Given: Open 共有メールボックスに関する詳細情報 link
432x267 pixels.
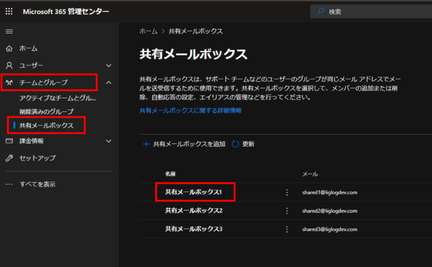Looking at the screenshot, I should click(190, 111).
